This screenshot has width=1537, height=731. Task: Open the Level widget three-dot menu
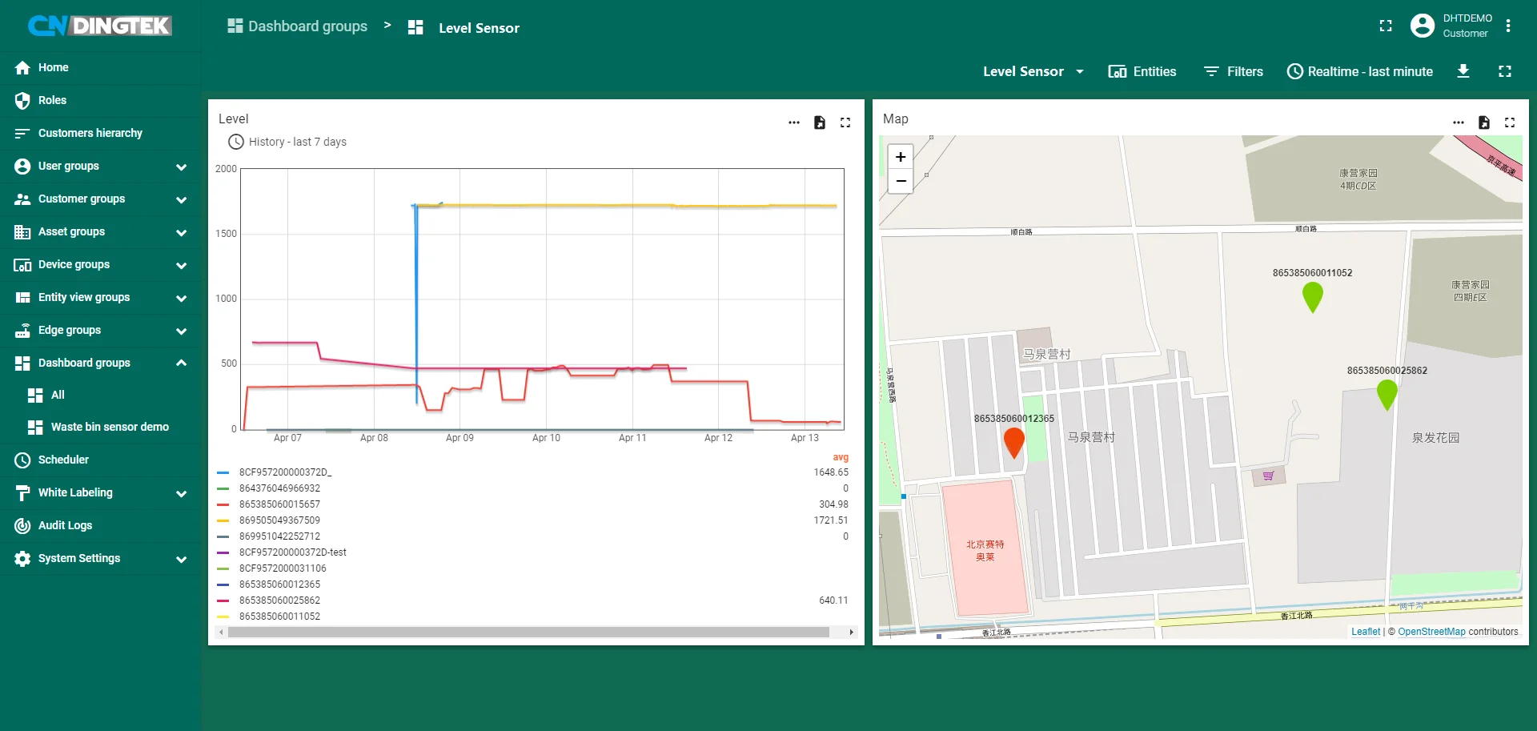(793, 123)
